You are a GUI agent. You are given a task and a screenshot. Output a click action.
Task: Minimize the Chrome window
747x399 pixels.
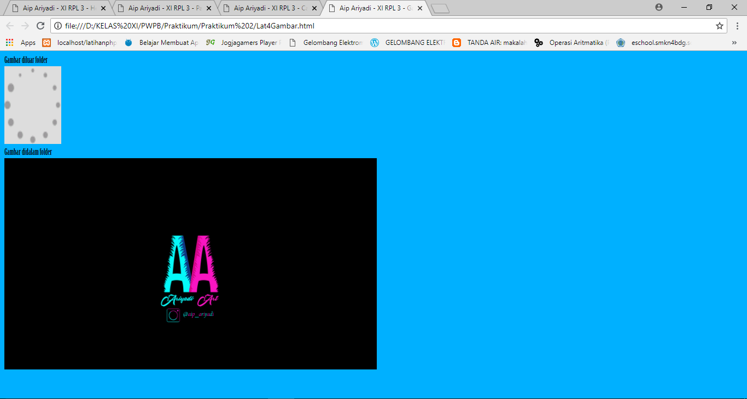(x=684, y=7)
